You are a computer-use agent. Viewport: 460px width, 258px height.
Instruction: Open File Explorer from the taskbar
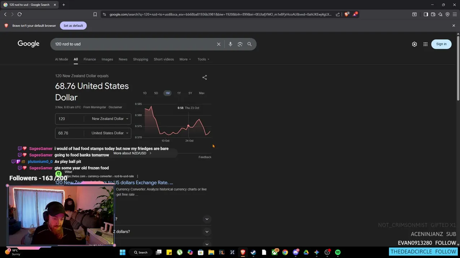(211, 252)
